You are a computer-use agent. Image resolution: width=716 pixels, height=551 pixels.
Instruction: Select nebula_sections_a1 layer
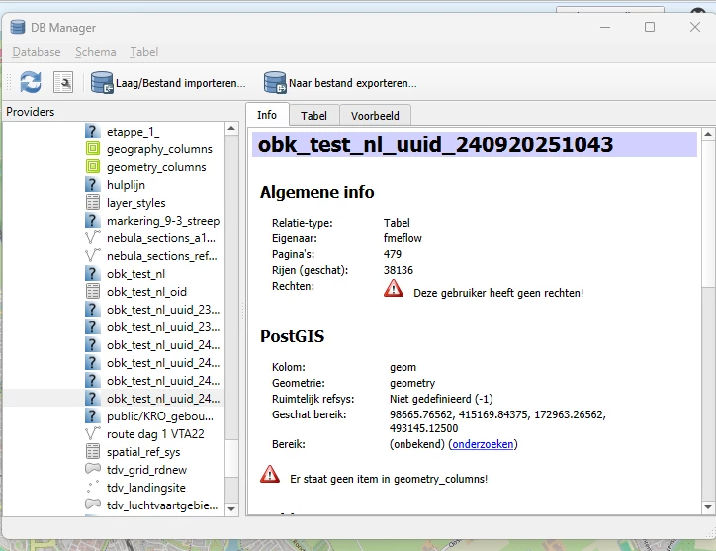(161, 238)
